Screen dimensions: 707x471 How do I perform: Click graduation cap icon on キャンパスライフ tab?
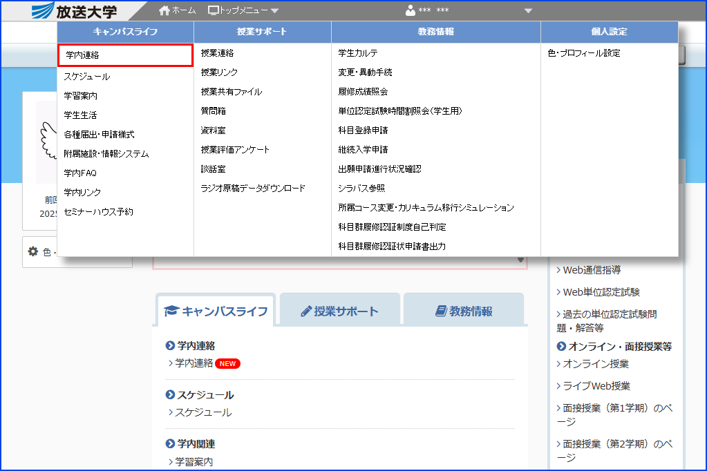tap(171, 311)
